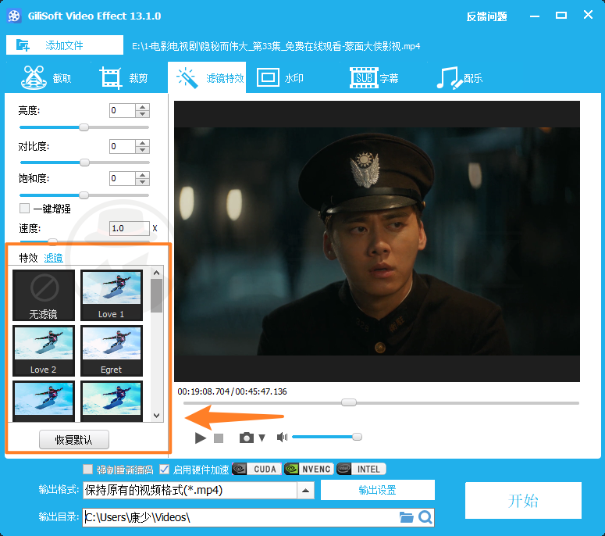Viewport: 605px width, 536px height.
Task: Click the 饱和度 saturation slider handle
Action: tap(84, 195)
